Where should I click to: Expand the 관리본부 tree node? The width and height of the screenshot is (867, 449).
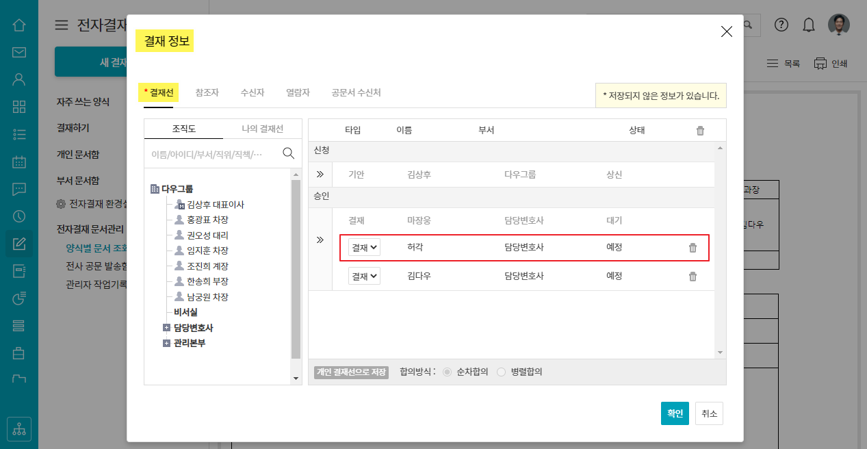(166, 343)
